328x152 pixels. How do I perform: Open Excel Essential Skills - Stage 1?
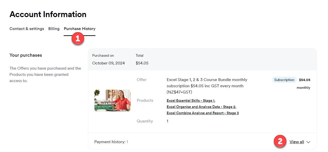(191, 100)
